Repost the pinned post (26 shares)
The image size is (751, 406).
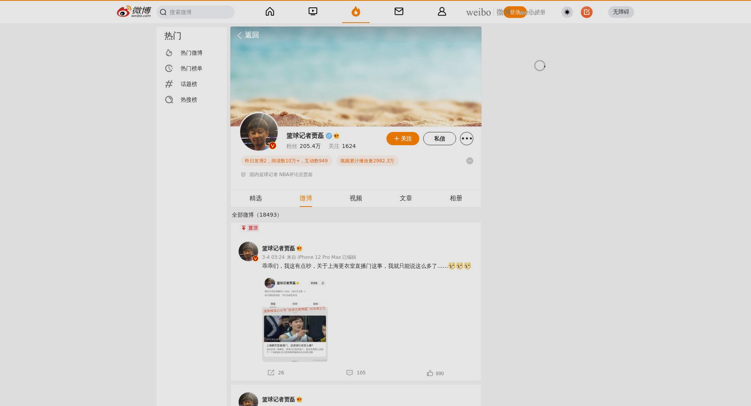tap(276, 373)
